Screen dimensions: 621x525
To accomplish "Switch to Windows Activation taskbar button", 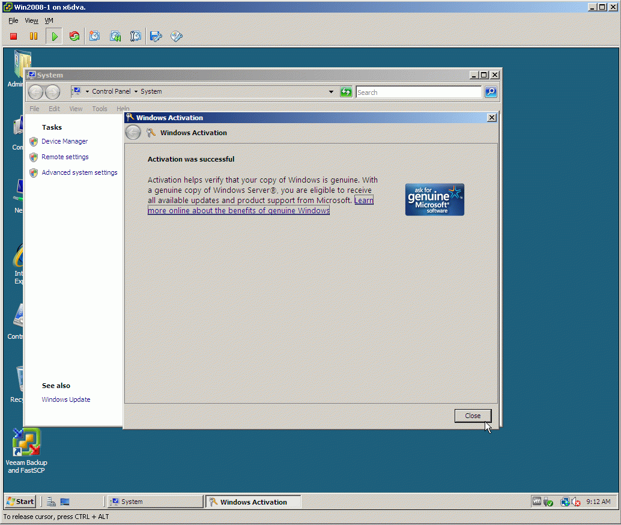I will 253,502.
